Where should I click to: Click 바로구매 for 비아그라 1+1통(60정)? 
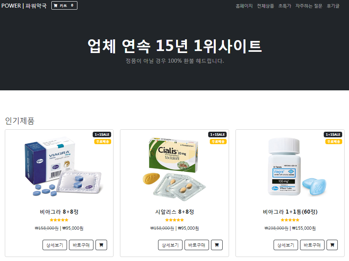[x=312, y=245]
